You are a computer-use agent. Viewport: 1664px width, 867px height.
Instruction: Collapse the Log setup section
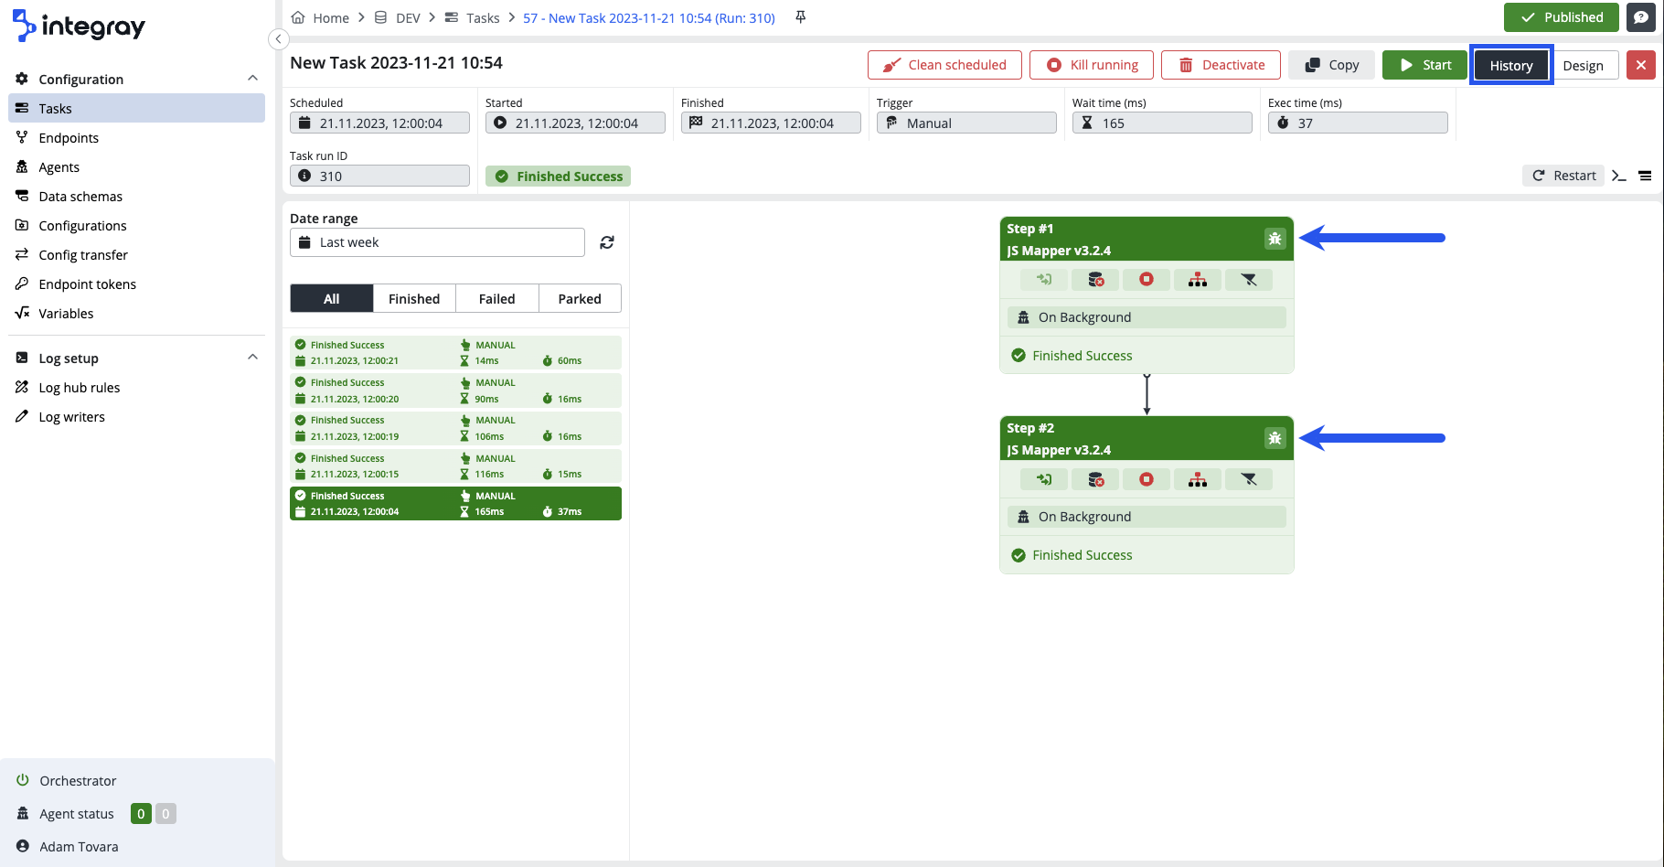pyautogui.click(x=252, y=358)
